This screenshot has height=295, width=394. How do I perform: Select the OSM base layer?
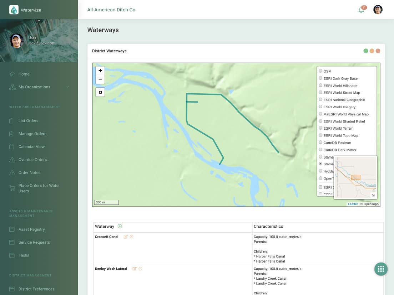pyautogui.click(x=320, y=71)
